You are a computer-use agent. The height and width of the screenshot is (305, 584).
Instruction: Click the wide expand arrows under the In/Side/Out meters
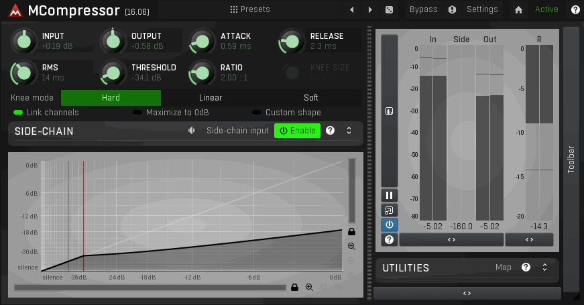coord(451,240)
